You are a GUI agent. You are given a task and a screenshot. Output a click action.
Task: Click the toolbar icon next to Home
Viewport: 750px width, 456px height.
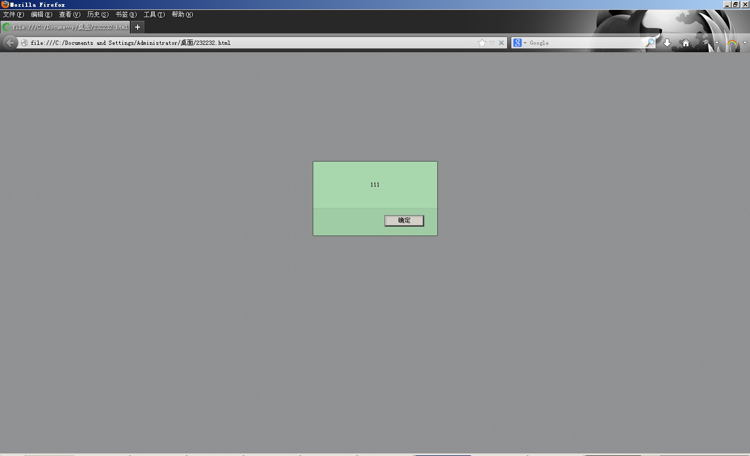[705, 43]
